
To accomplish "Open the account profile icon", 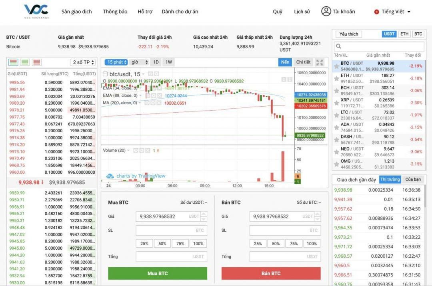I will [x=326, y=11].
